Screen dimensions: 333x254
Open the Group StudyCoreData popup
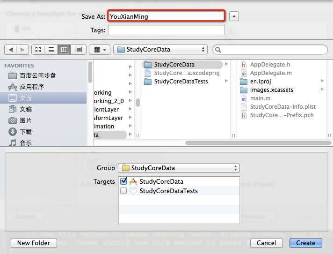(x=179, y=168)
